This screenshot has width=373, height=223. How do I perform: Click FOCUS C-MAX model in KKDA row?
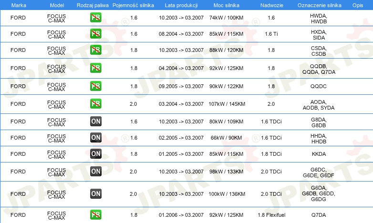tap(57, 154)
